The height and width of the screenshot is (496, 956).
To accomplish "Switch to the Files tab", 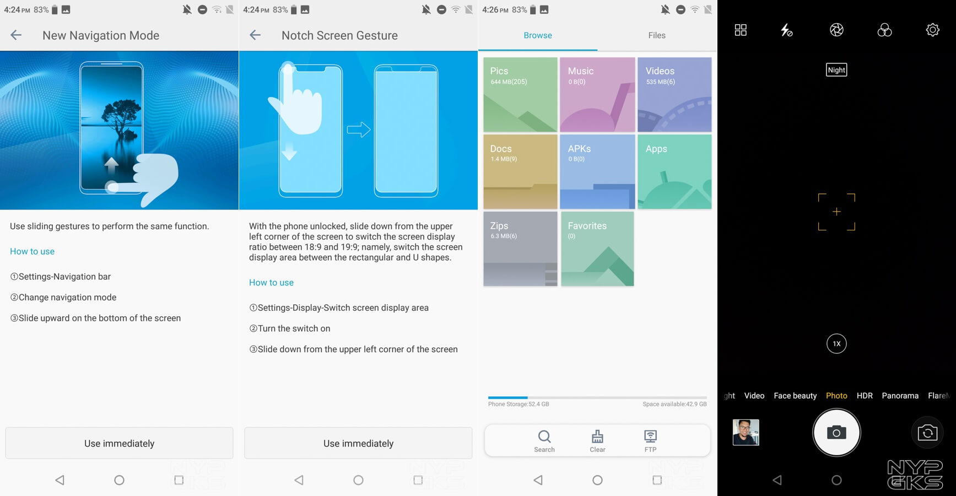I will point(657,35).
